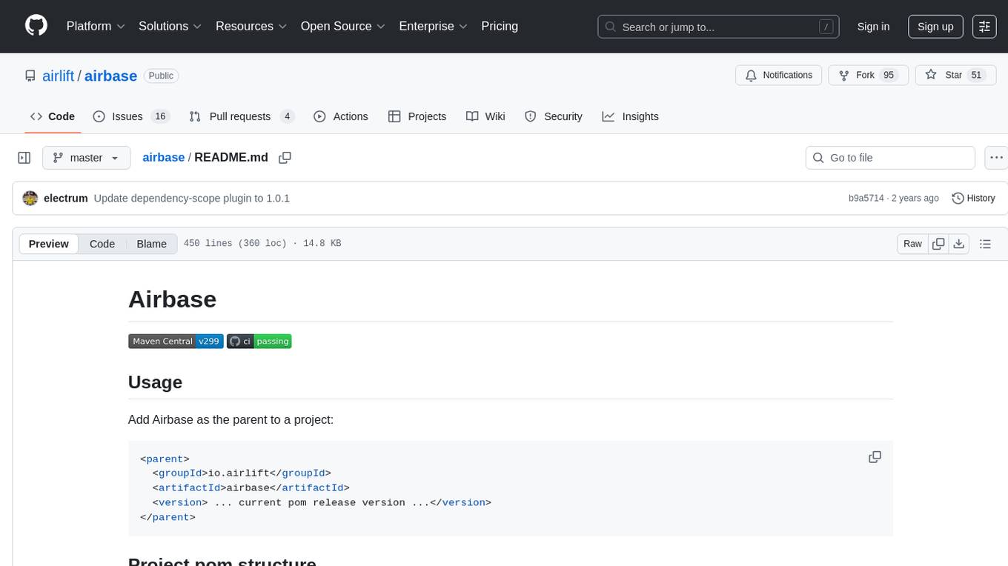Select the Insights tab
This screenshot has height=566, width=1008.
tap(631, 116)
